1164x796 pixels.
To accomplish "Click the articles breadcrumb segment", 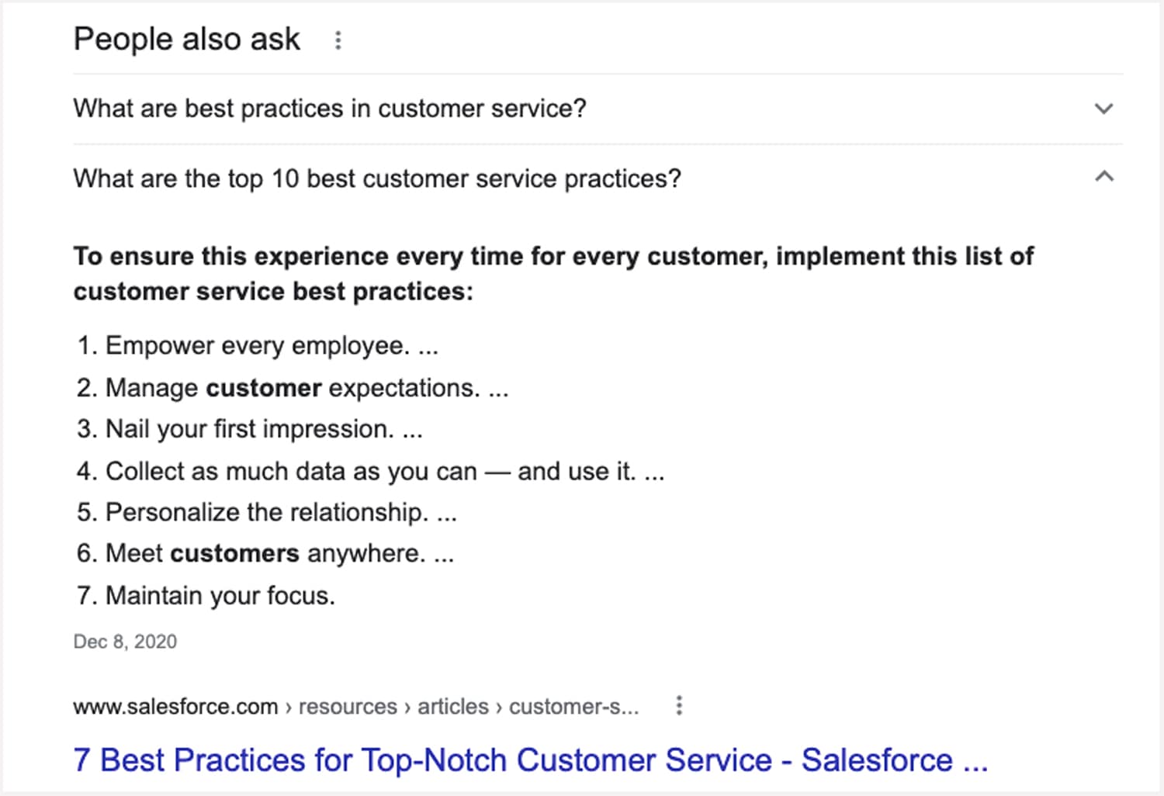I will (453, 707).
